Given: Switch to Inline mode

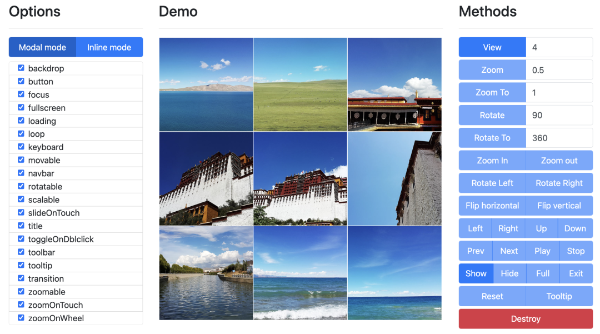Looking at the screenshot, I should (109, 47).
